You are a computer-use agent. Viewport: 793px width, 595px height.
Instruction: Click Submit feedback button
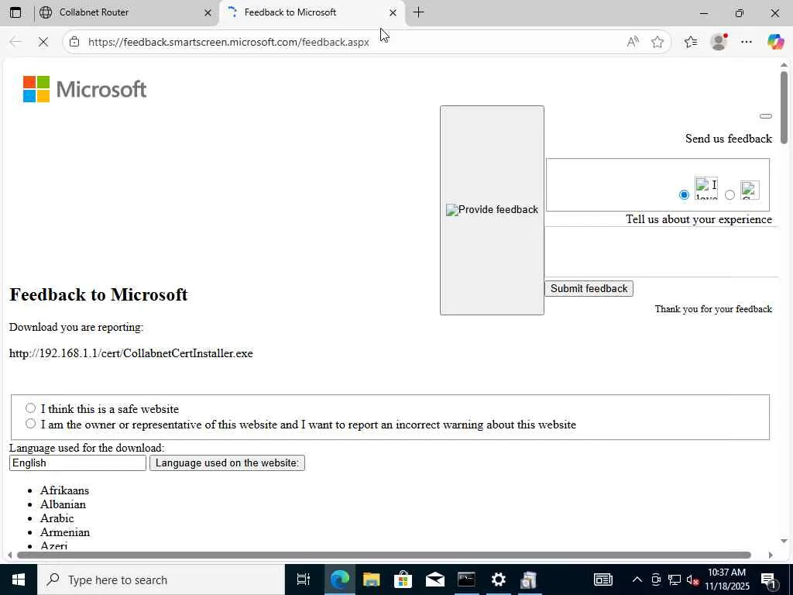click(589, 288)
